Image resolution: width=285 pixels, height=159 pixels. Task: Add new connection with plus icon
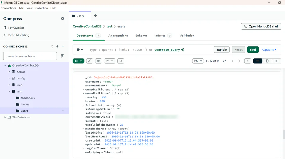[57, 46]
